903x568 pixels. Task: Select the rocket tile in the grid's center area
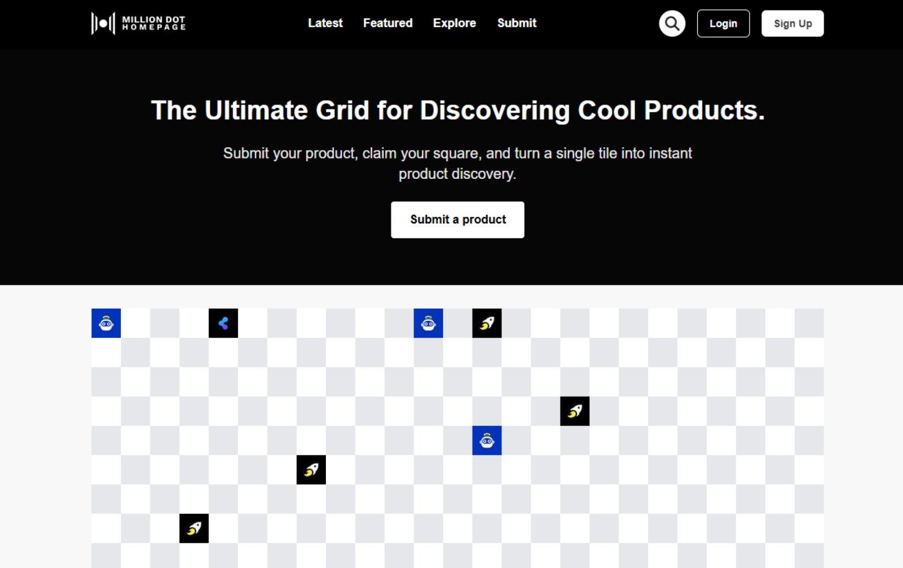(x=311, y=469)
